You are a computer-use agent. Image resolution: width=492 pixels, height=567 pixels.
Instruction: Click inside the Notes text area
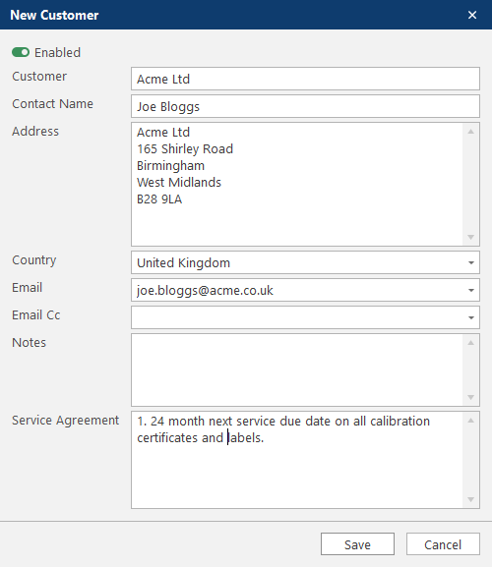[x=297, y=369]
